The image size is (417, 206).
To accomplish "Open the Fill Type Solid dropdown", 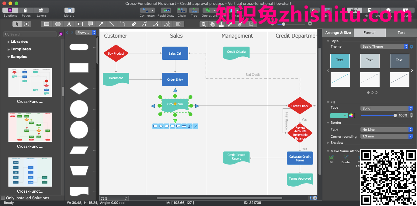I will pos(387,108).
